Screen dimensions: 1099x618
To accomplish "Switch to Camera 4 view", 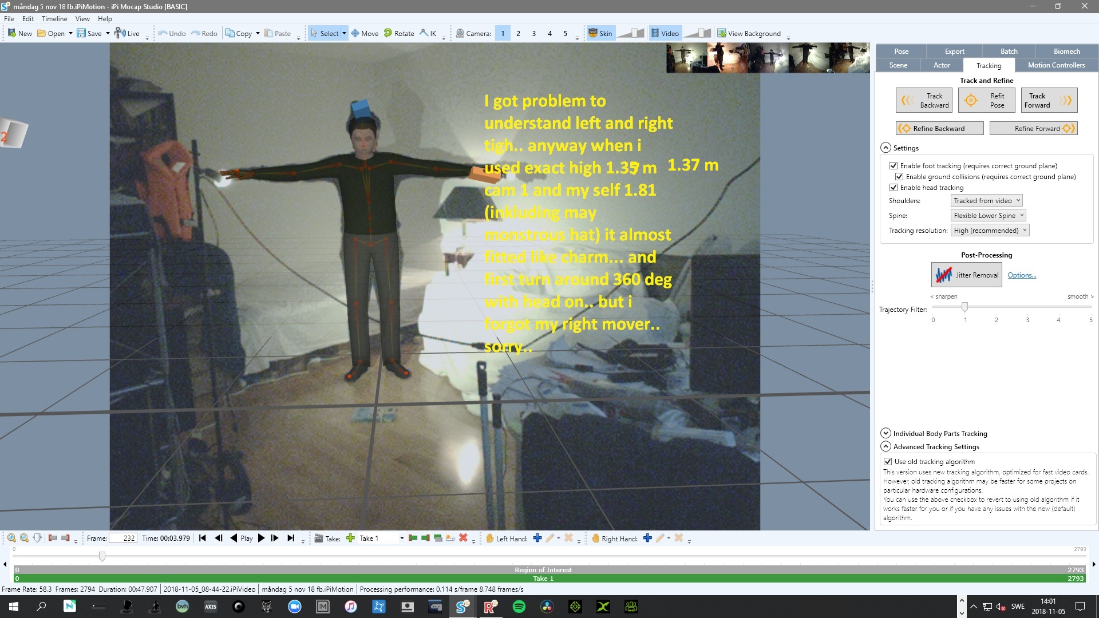I will [x=549, y=33].
